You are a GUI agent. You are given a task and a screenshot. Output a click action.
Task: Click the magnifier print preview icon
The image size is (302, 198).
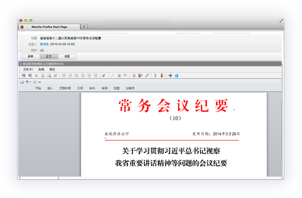point(49,76)
